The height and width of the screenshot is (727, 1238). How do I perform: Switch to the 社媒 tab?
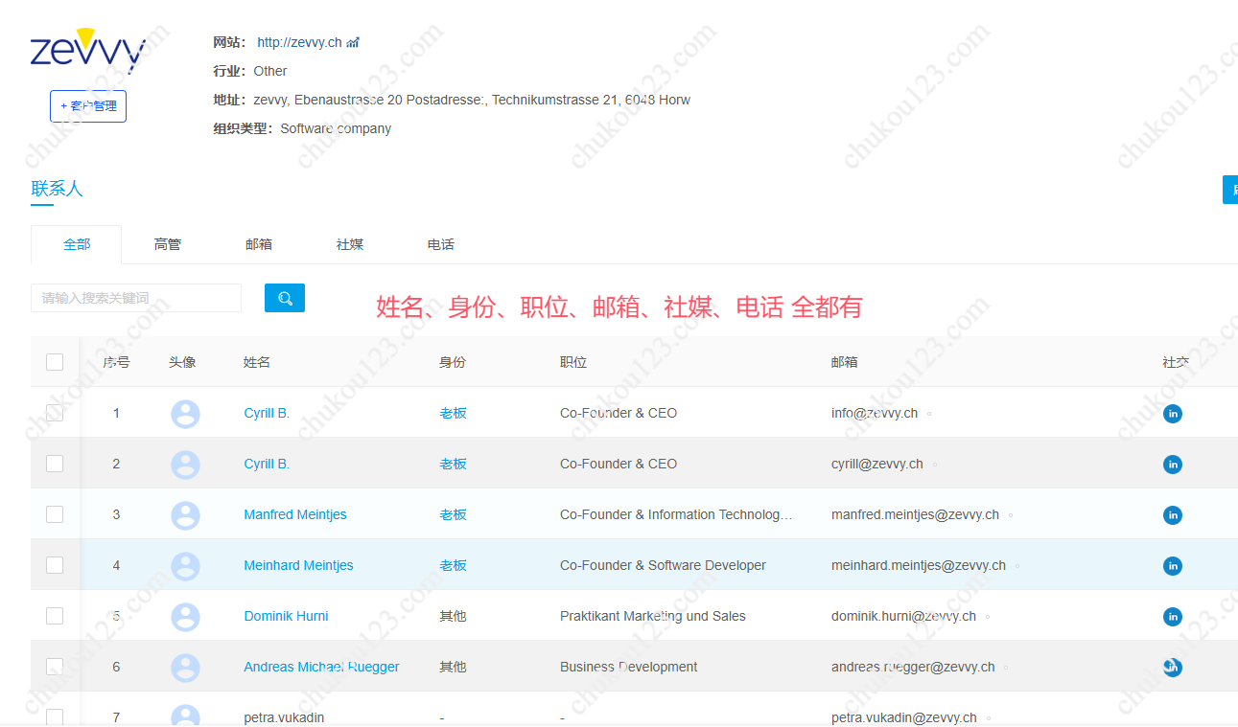[350, 244]
